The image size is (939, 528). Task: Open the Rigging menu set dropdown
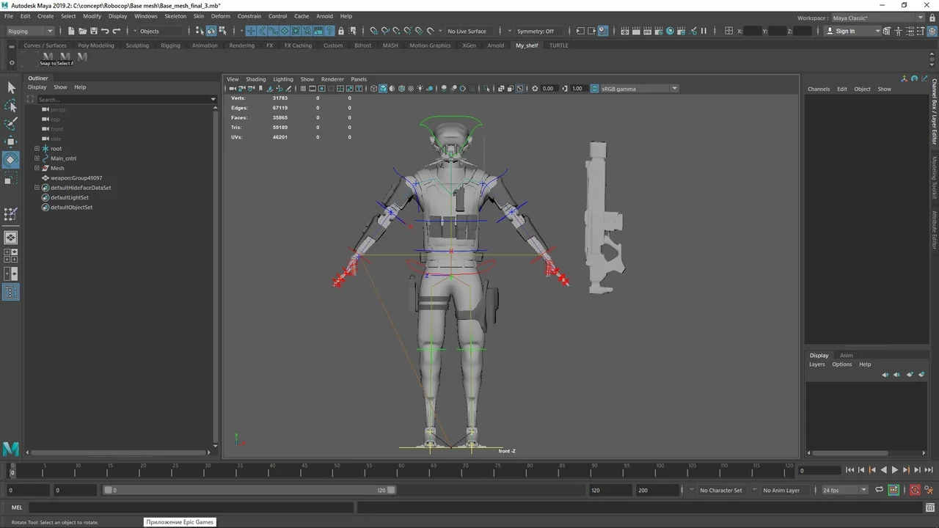click(x=29, y=31)
